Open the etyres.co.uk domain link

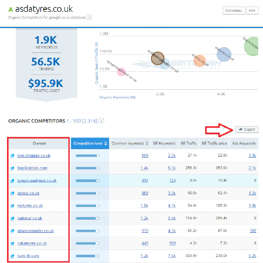tap(28, 193)
